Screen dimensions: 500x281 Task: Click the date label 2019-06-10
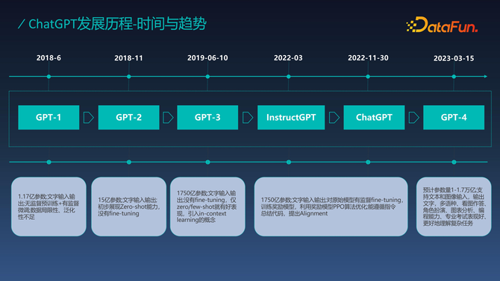point(207,58)
